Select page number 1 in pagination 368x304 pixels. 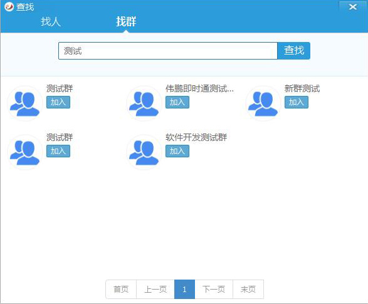click(184, 289)
